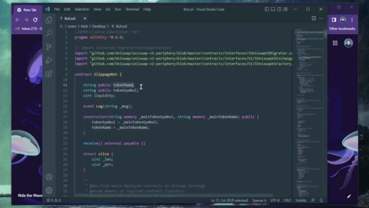Screen dimensions: 369x208
Task: Open the Explorer view in activity bar
Action: point(49,20)
